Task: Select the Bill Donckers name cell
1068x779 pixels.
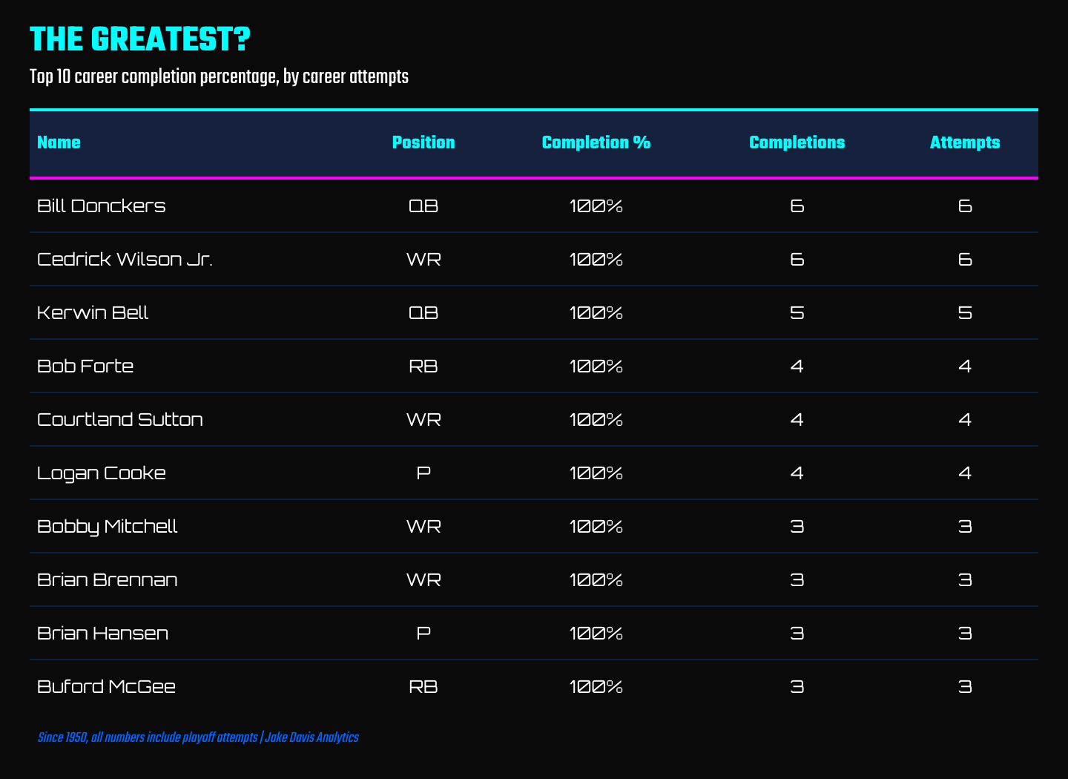Action: (102, 206)
